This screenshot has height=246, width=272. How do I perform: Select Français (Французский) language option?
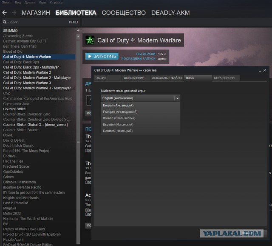pyautogui.click(x=140, y=112)
